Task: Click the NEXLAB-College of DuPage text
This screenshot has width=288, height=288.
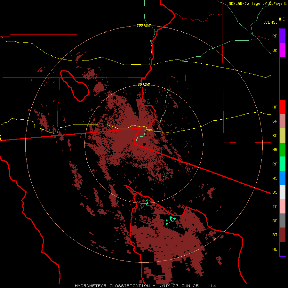Action: pyautogui.click(x=256, y=4)
